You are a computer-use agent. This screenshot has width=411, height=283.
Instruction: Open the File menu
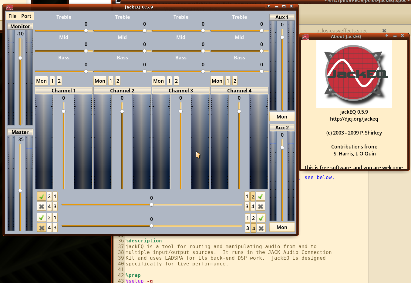pos(12,16)
